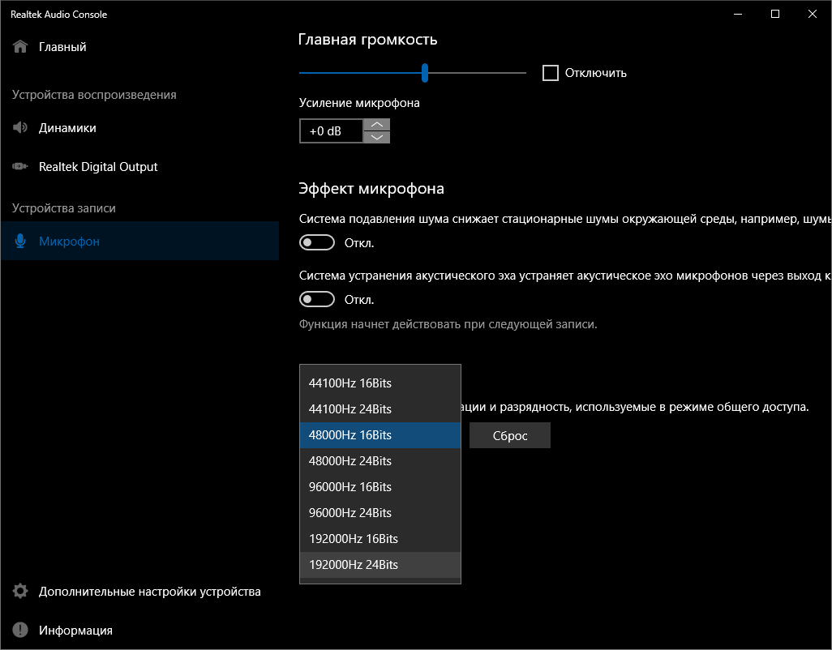This screenshot has height=650, width=832.
Task: Select 96000Hz 16Bits format option
Action: click(x=350, y=487)
